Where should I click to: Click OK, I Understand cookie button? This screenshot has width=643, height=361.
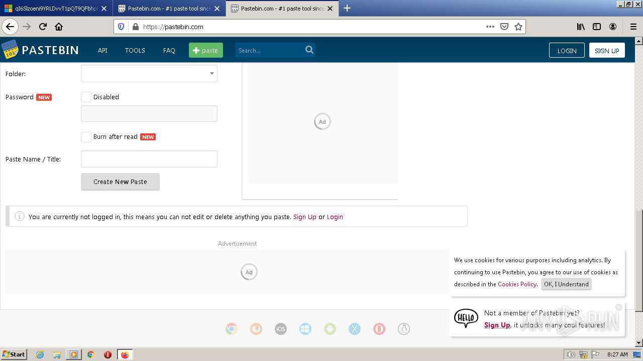click(x=566, y=284)
